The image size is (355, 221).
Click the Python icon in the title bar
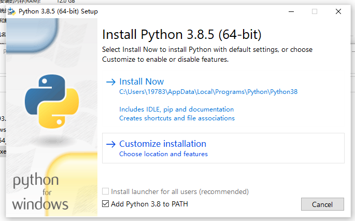click(12, 11)
